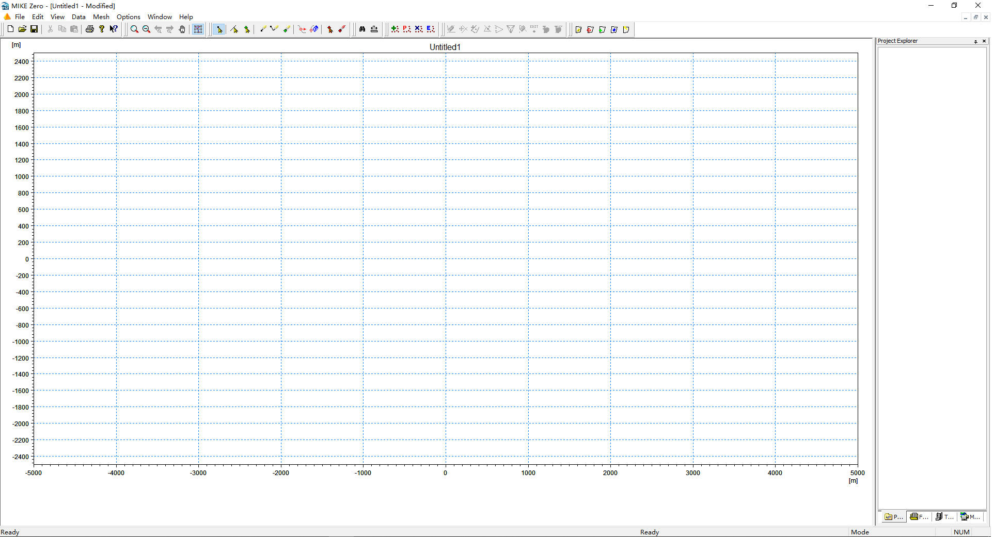Toggle the arrow Select pointer tool
The height and width of the screenshot is (537, 994).
coord(219,29)
